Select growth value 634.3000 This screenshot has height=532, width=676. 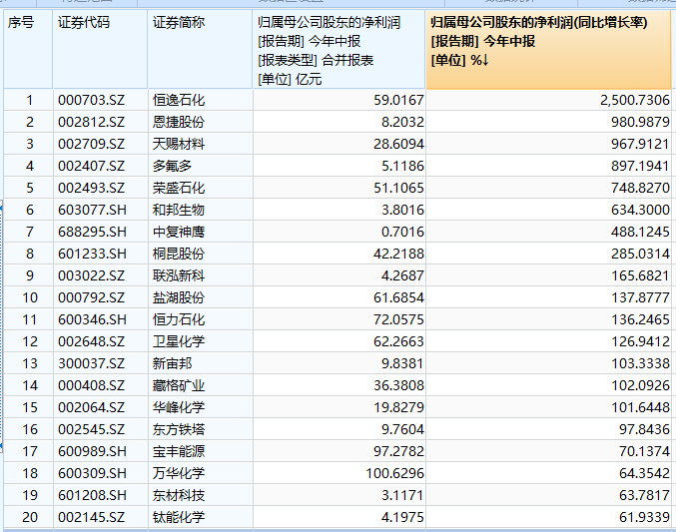point(548,210)
